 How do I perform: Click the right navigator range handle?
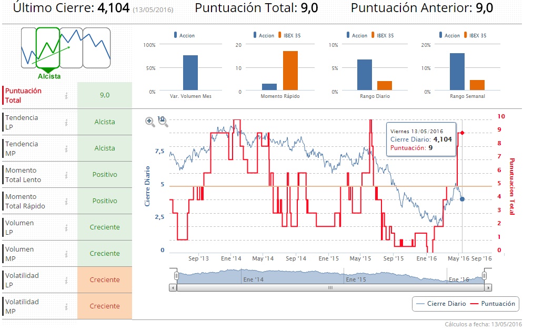(x=485, y=276)
